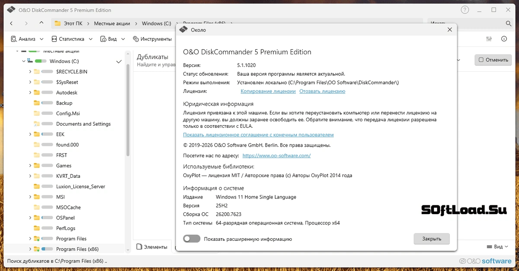Open the end-user license agreement link
Image resolution: width=519 pixels, height=271 pixels.
pos(258,135)
